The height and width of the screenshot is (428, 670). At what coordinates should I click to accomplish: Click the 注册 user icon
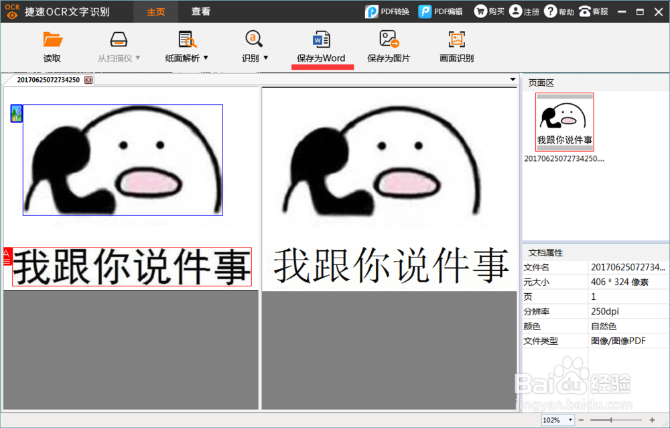click(x=516, y=11)
